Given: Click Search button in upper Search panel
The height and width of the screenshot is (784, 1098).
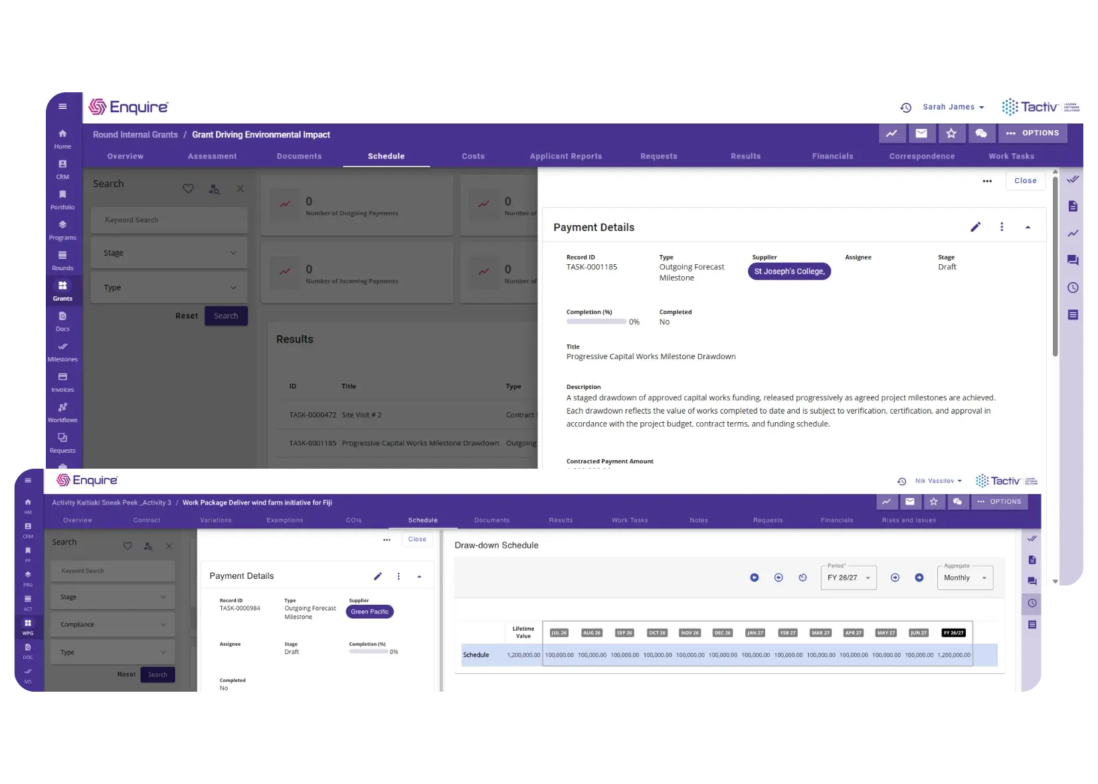Looking at the screenshot, I should 226,316.
